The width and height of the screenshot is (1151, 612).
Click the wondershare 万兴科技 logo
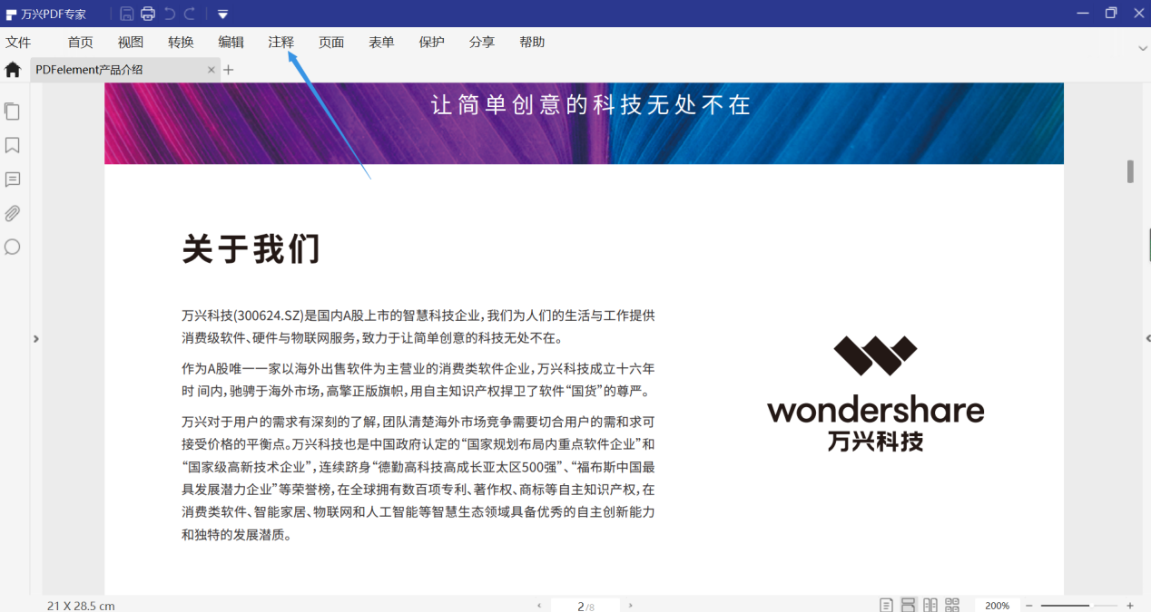click(x=875, y=394)
